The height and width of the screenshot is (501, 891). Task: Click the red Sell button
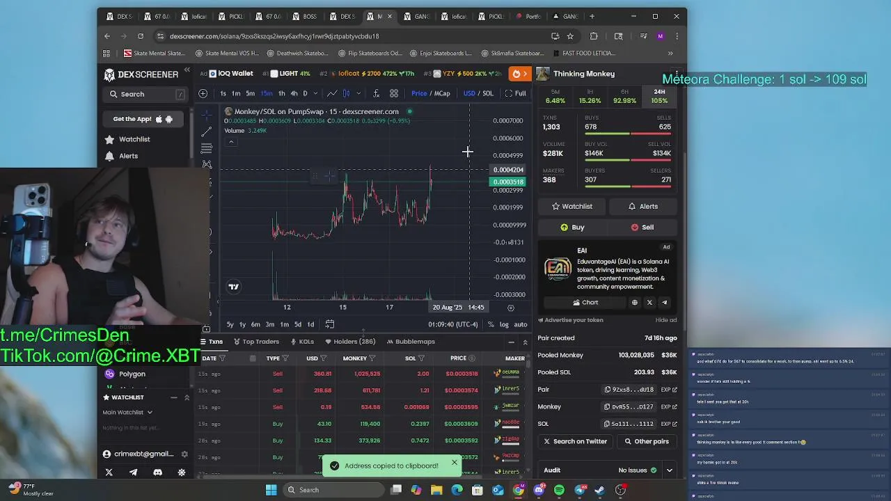tap(642, 228)
